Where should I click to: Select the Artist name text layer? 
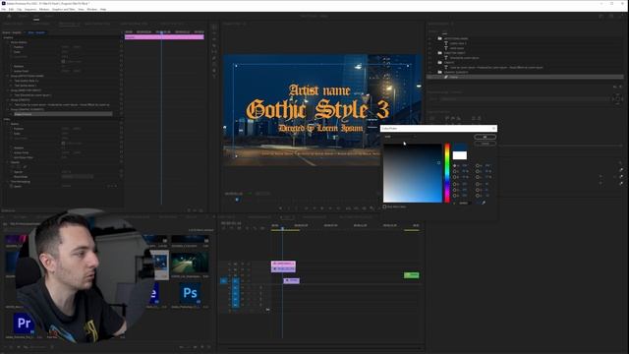456,48
